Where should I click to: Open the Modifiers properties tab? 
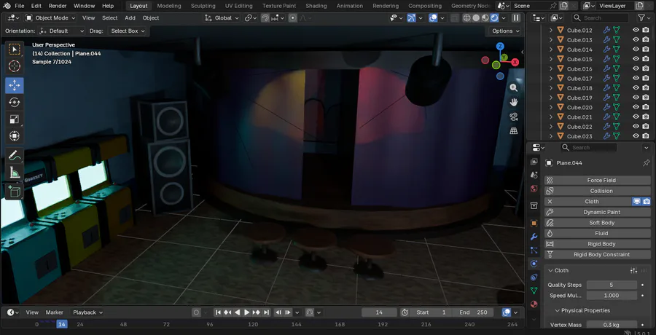click(534, 237)
